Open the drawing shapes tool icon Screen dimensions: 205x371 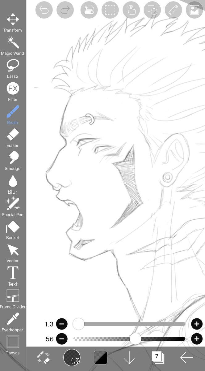[x=152, y=10]
